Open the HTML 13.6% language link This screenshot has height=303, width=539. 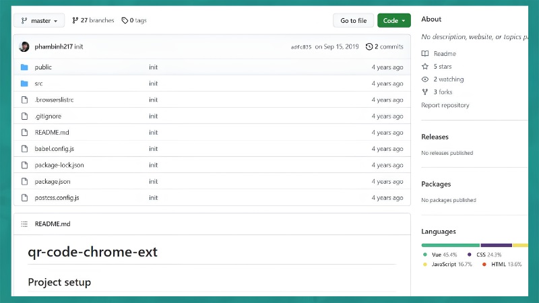(x=502, y=264)
